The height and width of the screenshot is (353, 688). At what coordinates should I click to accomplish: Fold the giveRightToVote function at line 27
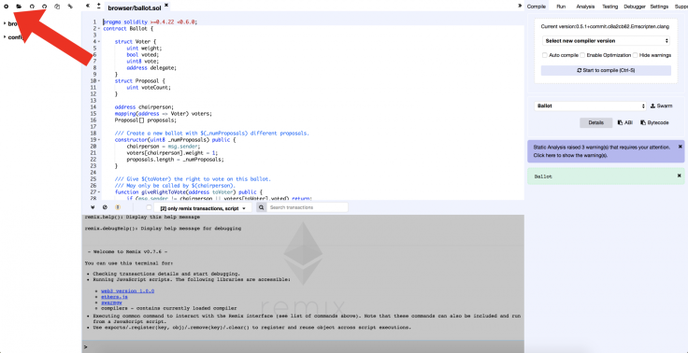point(99,192)
